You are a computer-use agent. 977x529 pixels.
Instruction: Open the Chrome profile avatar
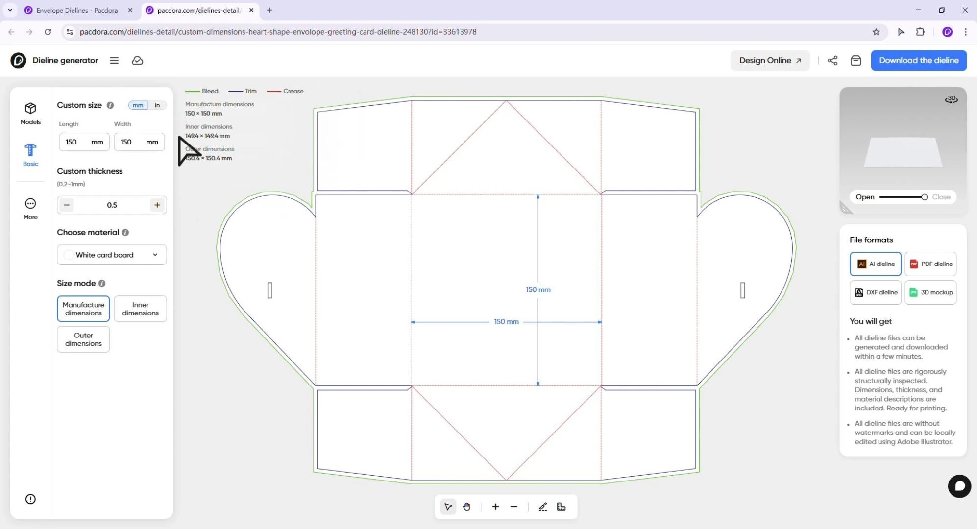[948, 32]
